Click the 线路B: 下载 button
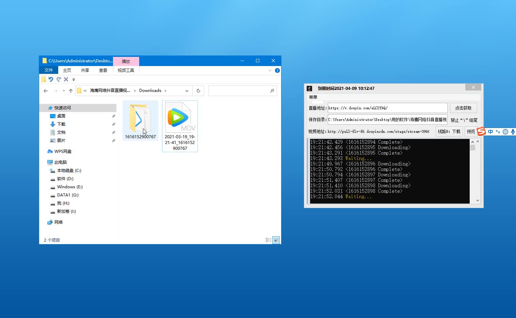 pos(449,131)
